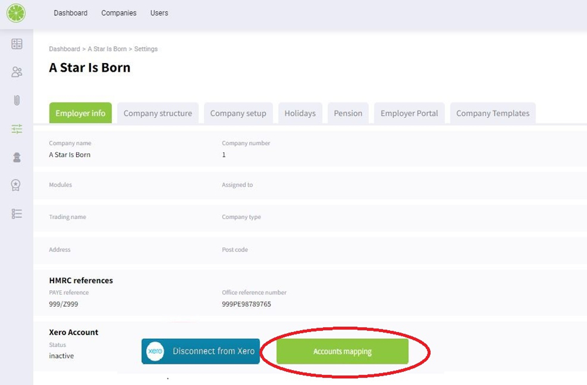Open the settings sliders sidebar icon

[x=17, y=129]
